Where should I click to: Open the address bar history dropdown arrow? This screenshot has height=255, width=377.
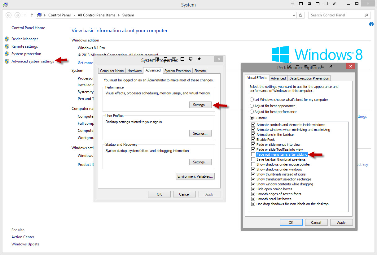pyautogui.click(x=293, y=15)
